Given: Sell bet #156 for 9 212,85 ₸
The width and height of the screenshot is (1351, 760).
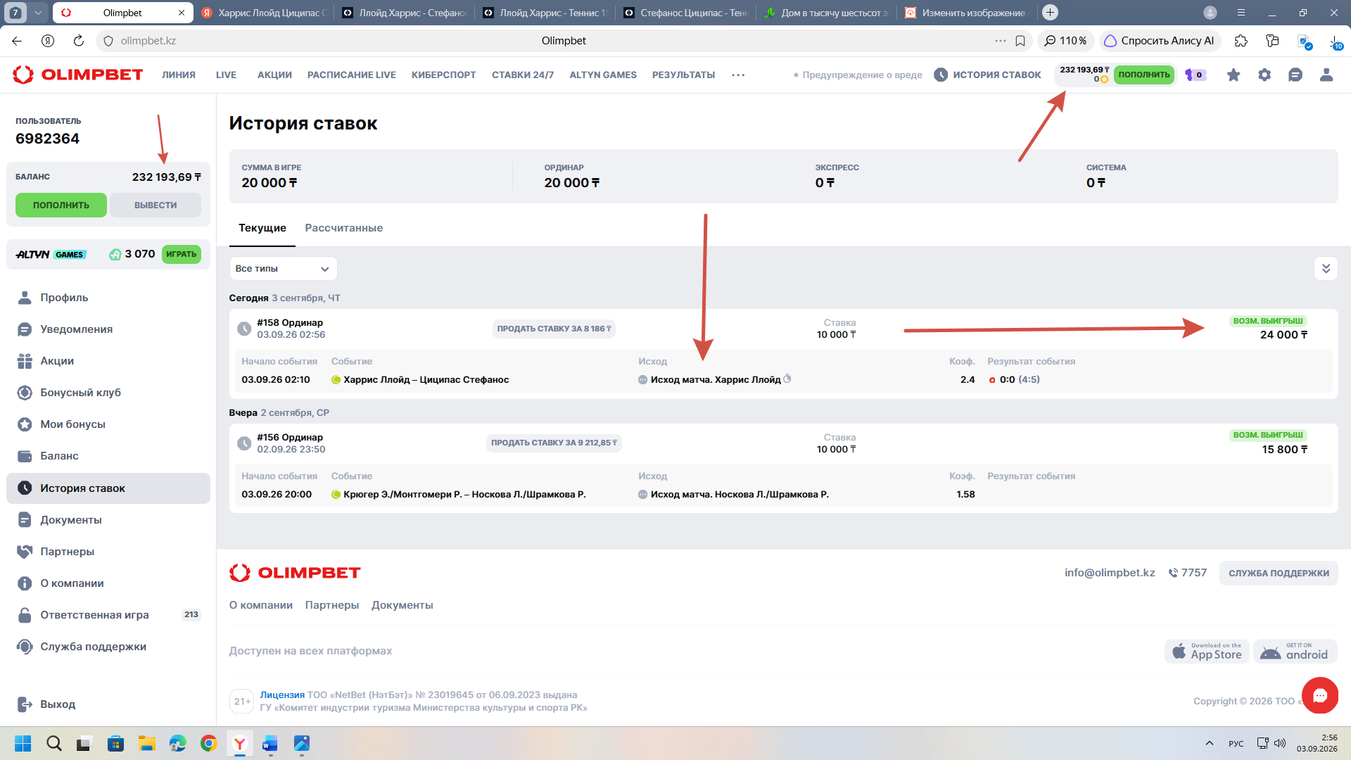Looking at the screenshot, I should (554, 443).
